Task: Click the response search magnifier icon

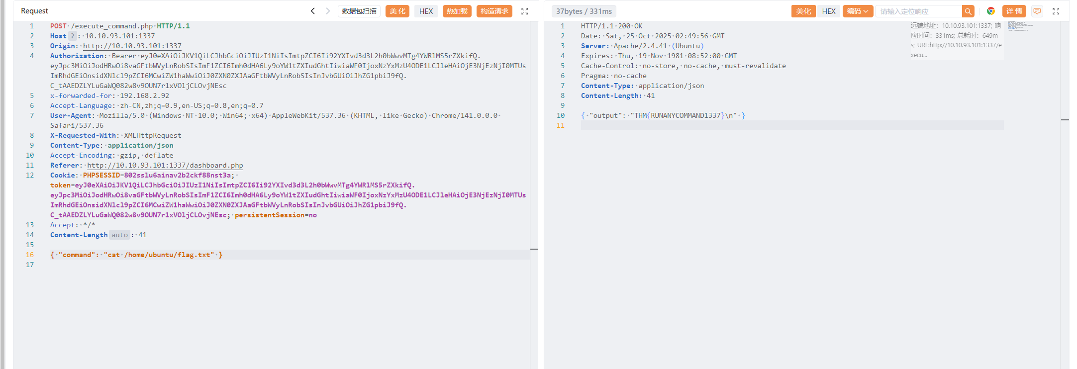Action: click(968, 11)
